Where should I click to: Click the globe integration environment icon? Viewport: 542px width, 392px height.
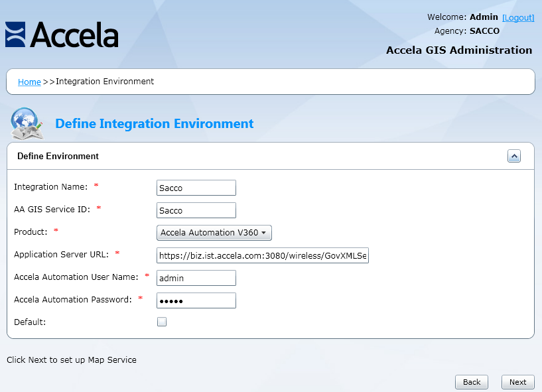pos(27,123)
